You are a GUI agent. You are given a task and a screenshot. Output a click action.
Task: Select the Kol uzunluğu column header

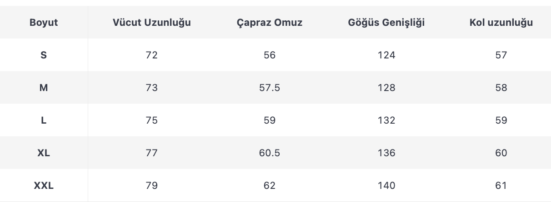pyautogui.click(x=501, y=23)
